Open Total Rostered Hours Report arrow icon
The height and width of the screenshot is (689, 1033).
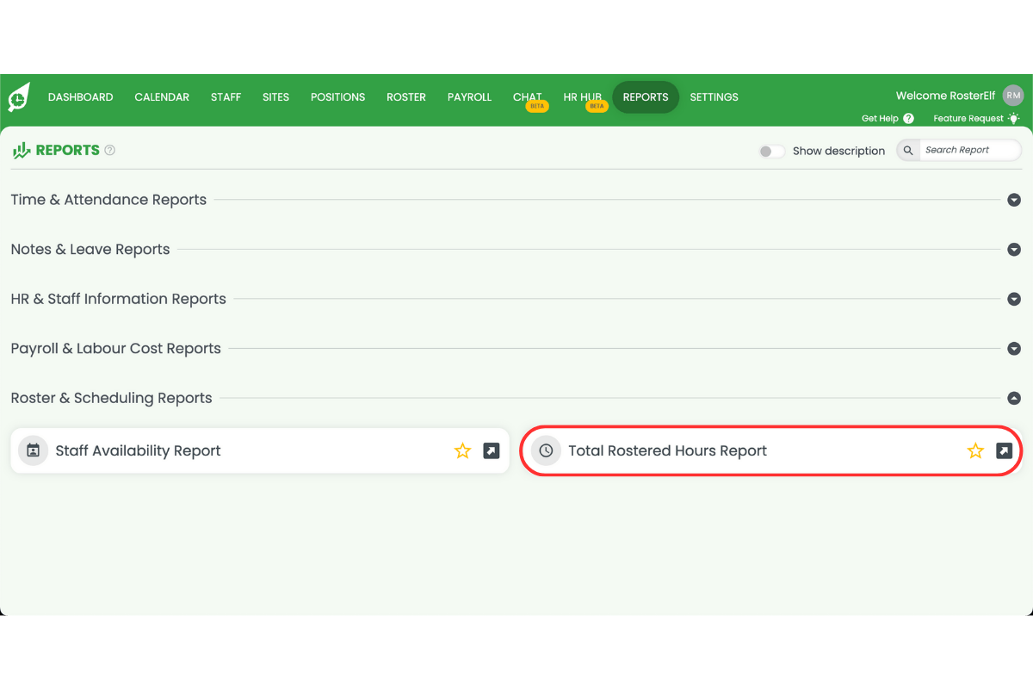[1004, 450]
